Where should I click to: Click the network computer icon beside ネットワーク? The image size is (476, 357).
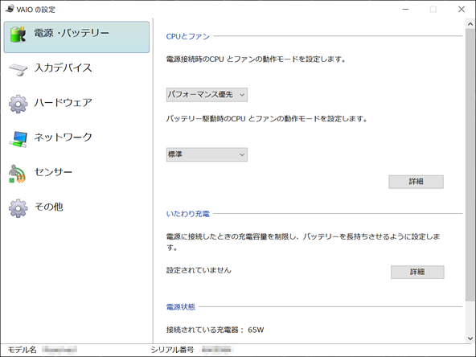(x=18, y=139)
